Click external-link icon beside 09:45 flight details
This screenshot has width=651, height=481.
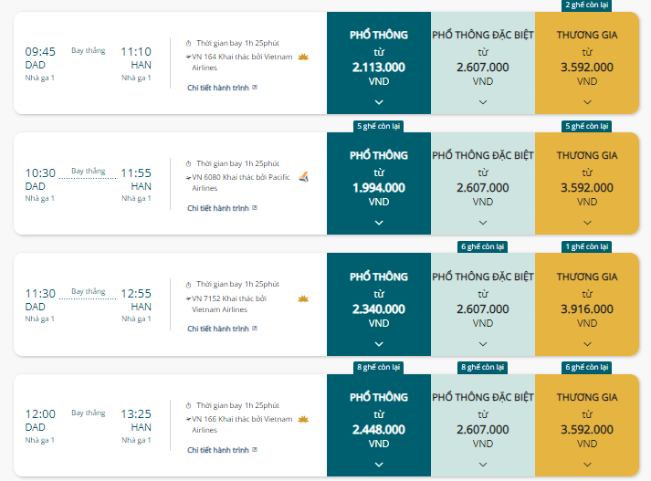tap(255, 87)
